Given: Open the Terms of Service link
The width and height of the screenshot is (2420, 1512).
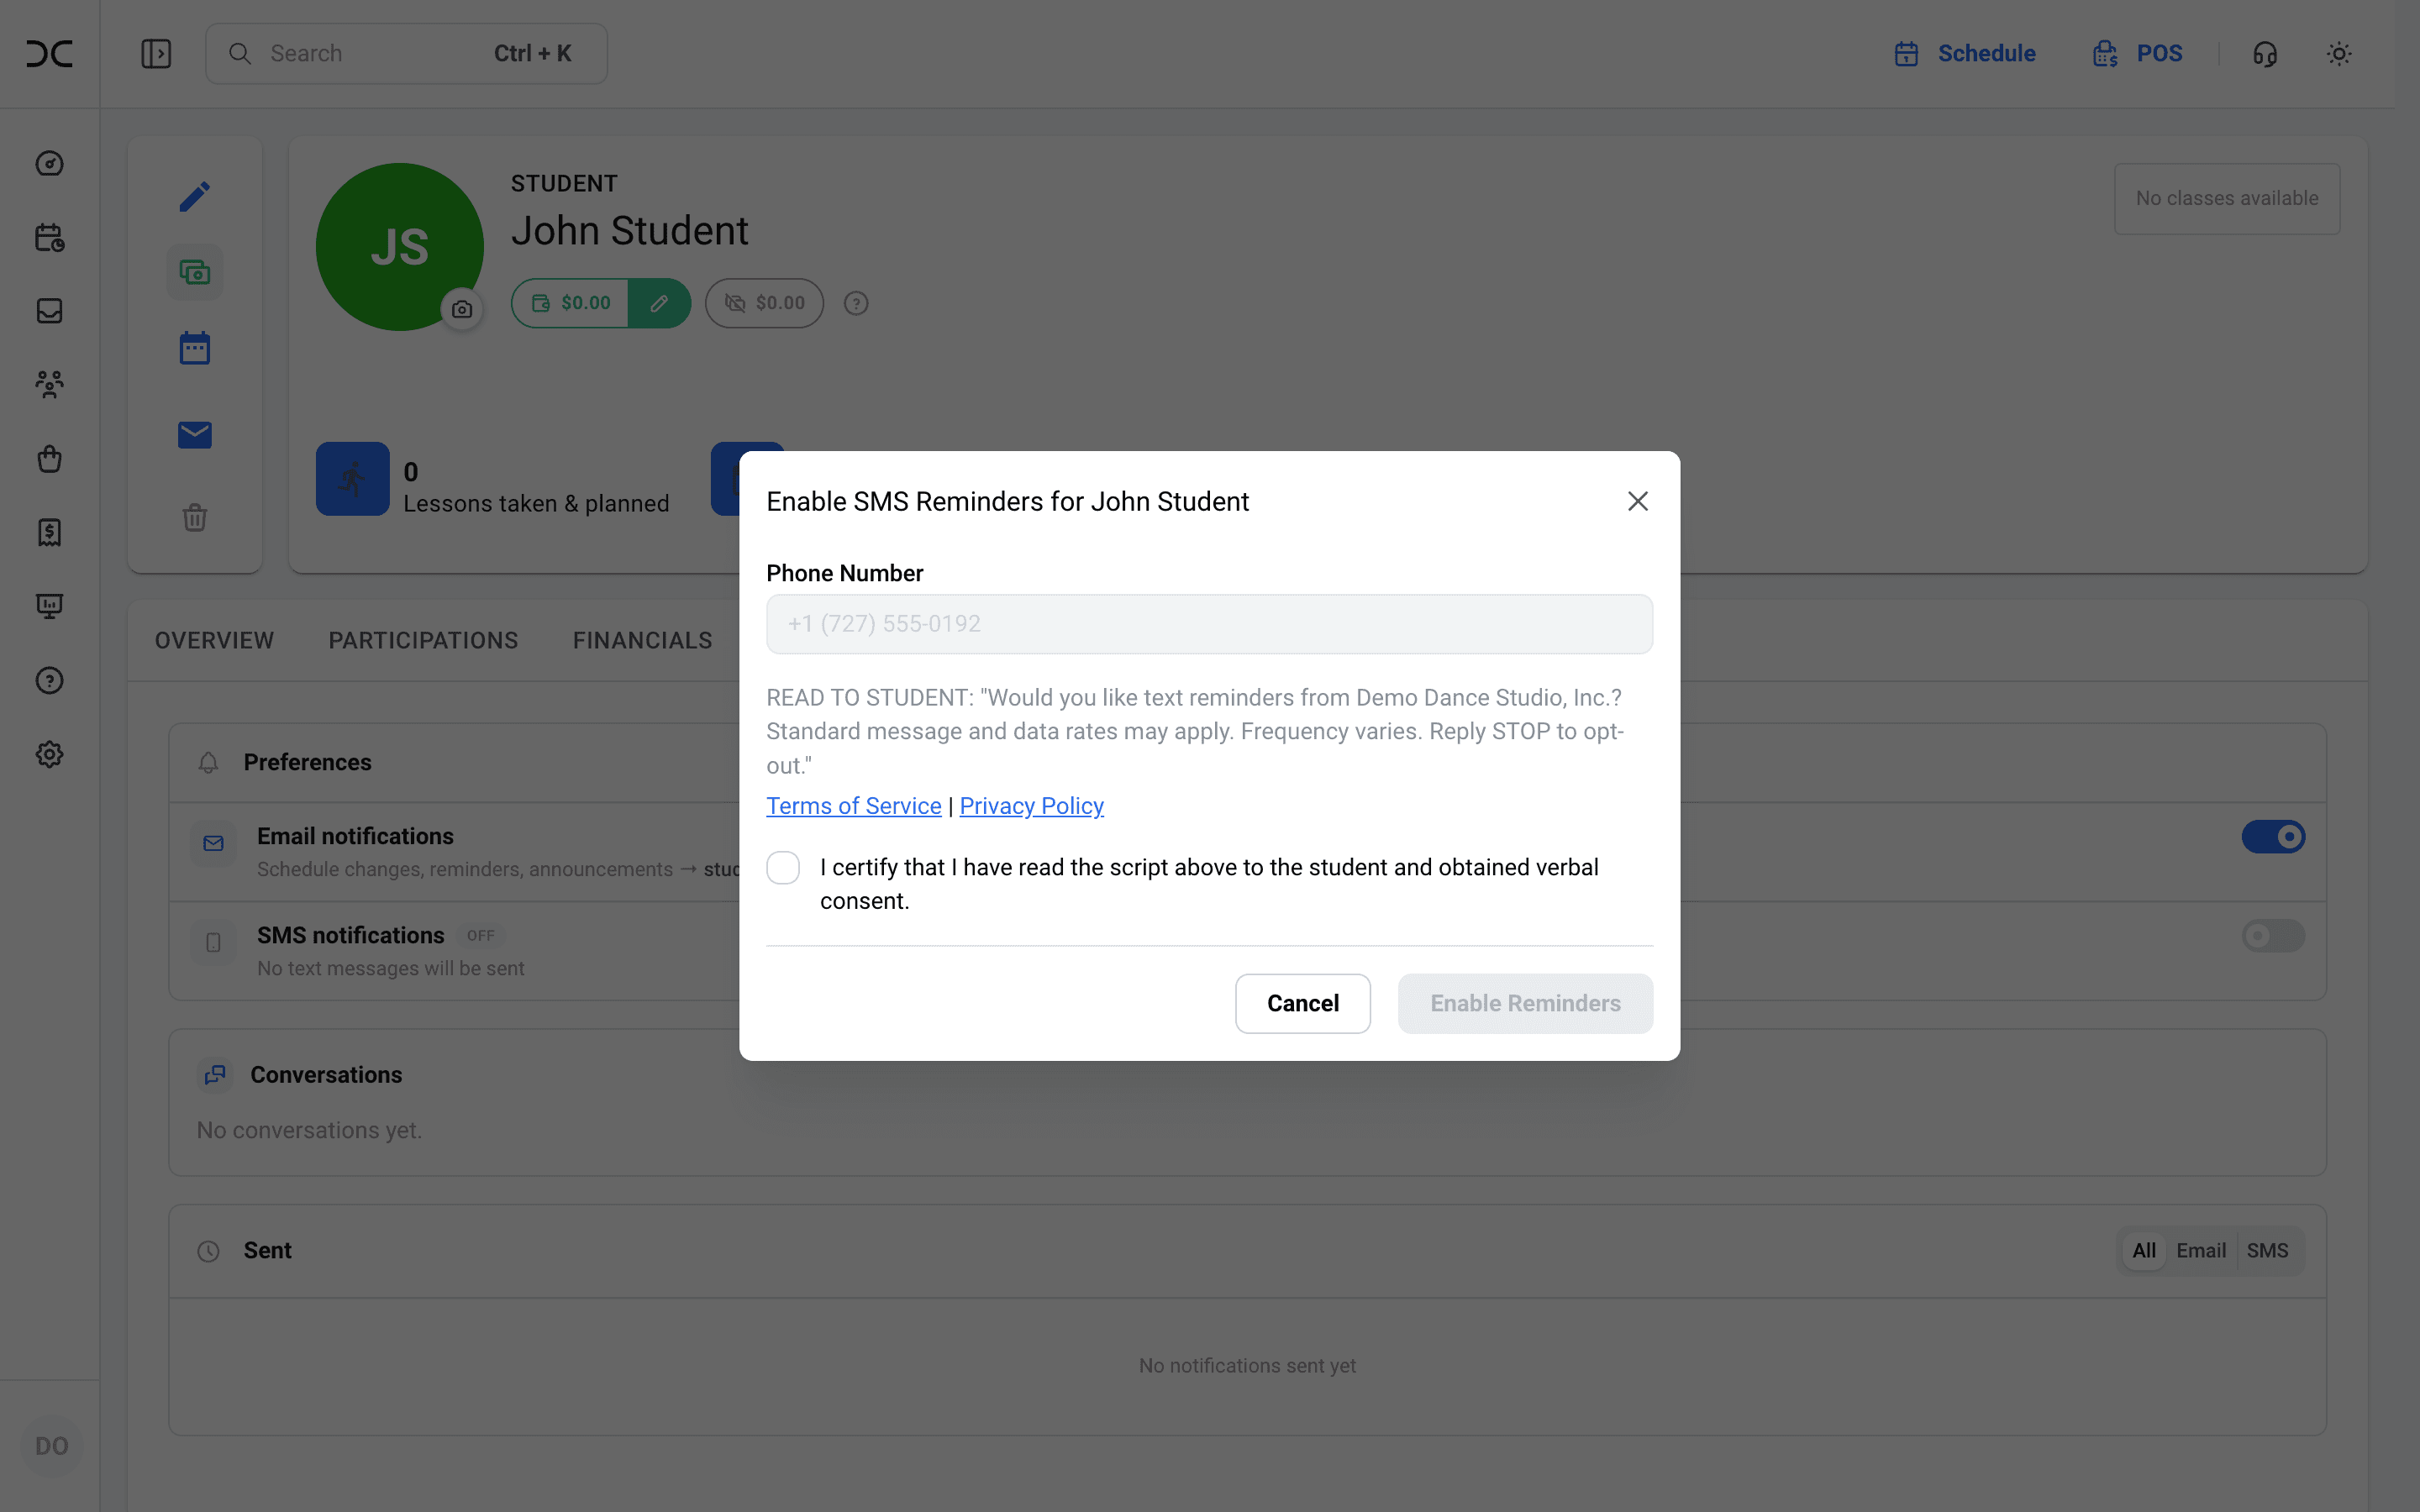Looking at the screenshot, I should point(853,806).
